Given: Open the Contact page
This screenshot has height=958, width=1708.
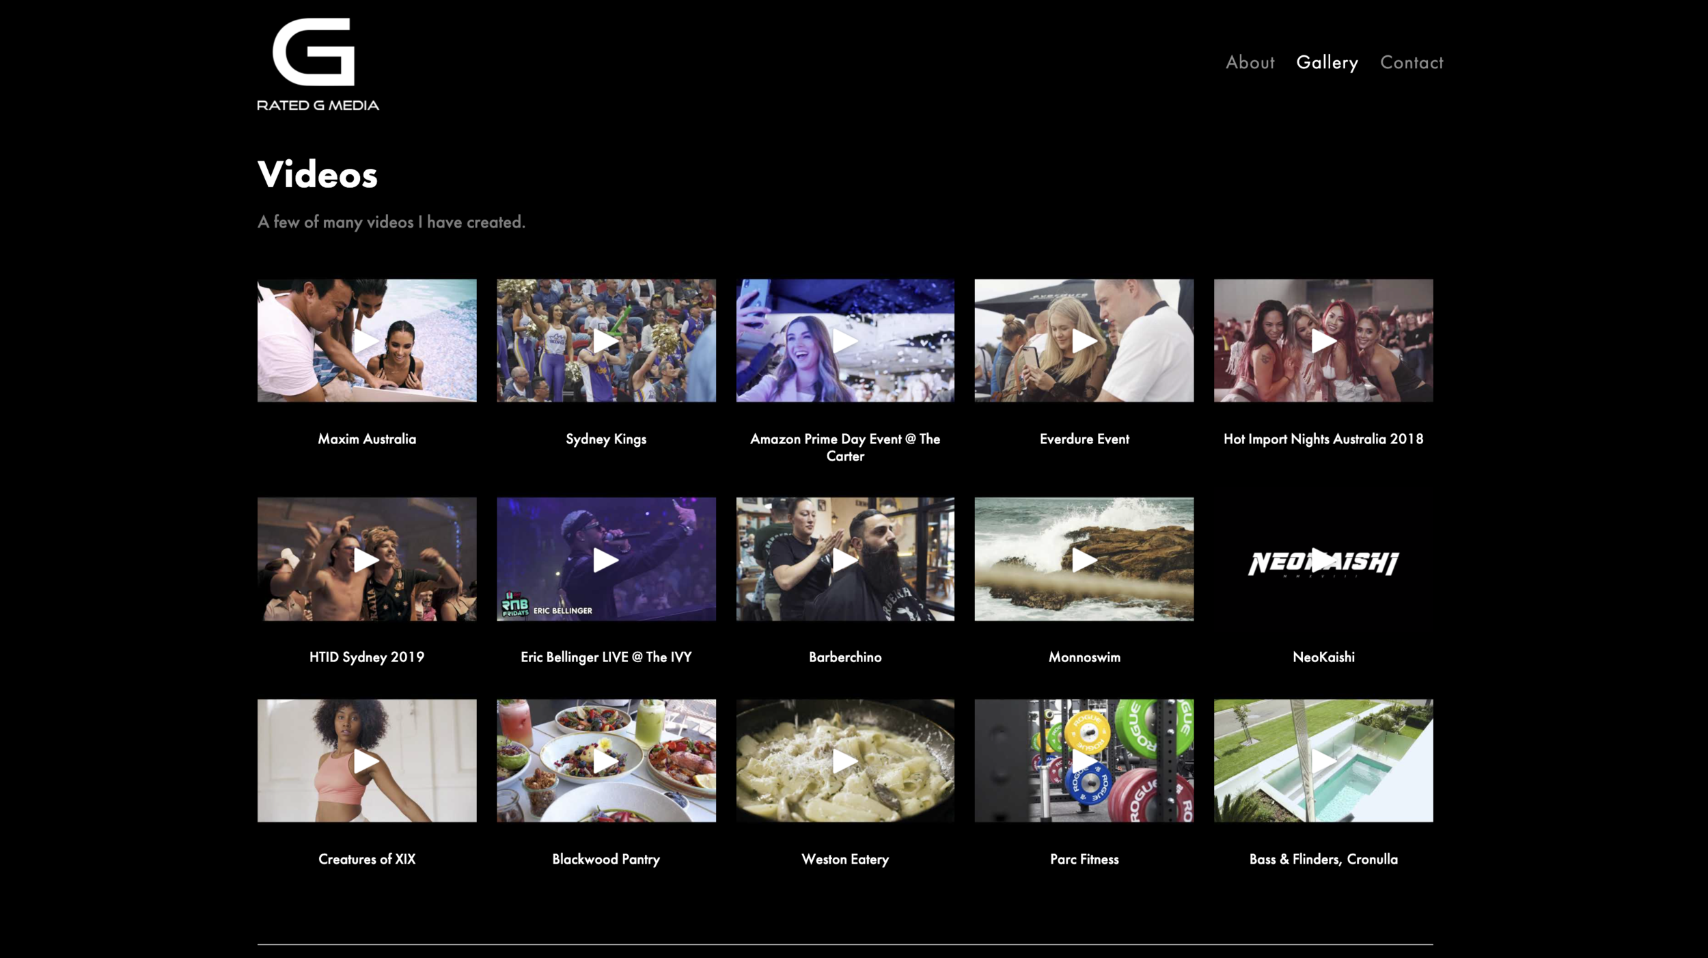Looking at the screenshot, I should coord(1411,62).
